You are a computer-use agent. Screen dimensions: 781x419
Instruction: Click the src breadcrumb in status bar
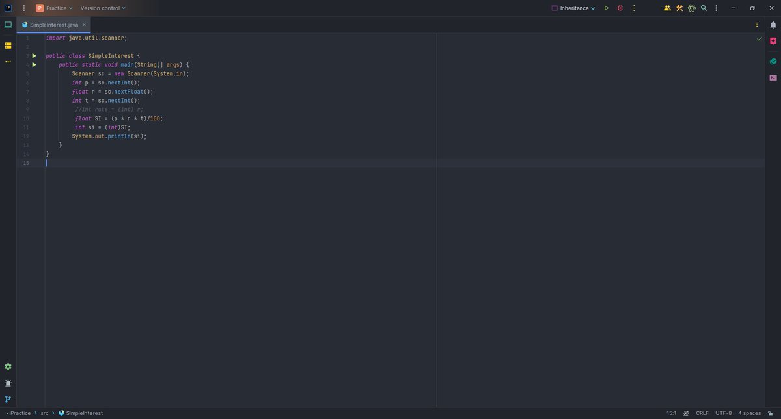pos(45,413)
